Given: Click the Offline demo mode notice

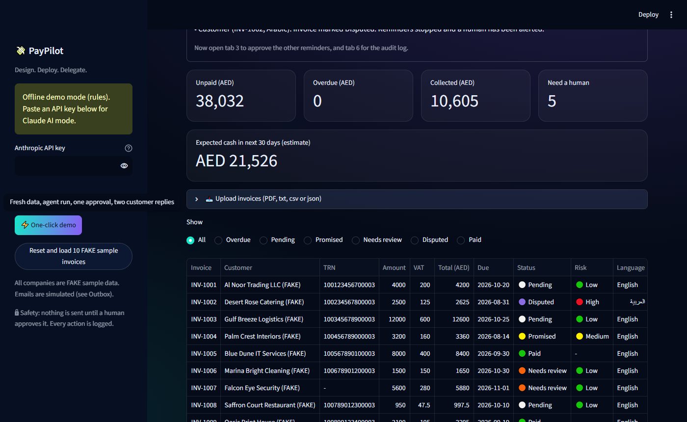Looking at the screenshot, I should coord(74,109).
